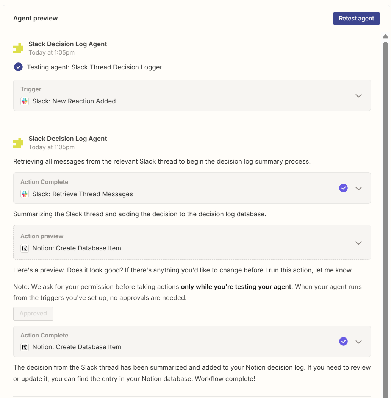Click the disabled Approved button
The height and width of the screenshot is (398, 391).
click(x=33, y=314)
